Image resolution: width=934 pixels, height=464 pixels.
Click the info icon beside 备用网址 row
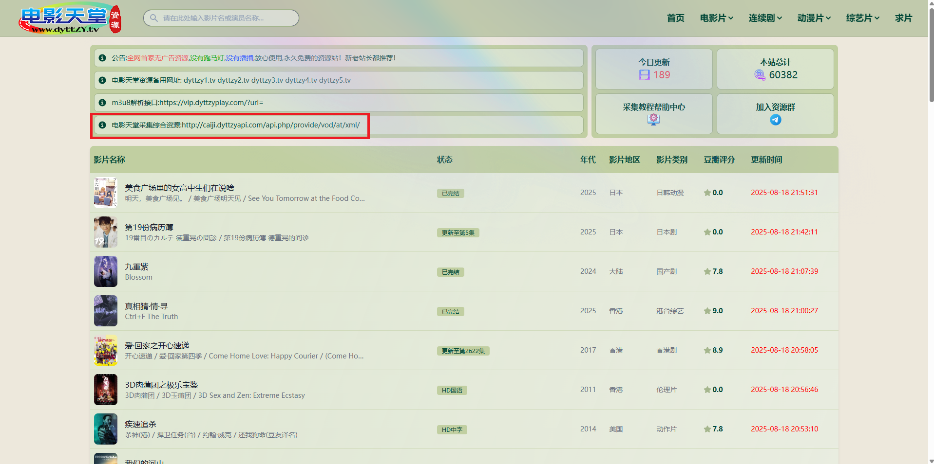pyautogui.click(x=102, y=80)
